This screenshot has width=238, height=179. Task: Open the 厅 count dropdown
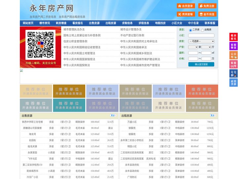pos(206,47)
